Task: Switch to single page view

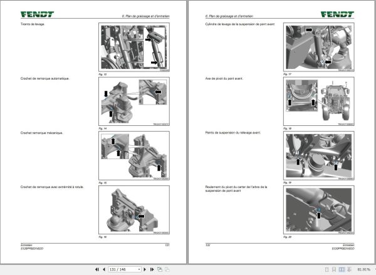Action: [x=326, y=269]
